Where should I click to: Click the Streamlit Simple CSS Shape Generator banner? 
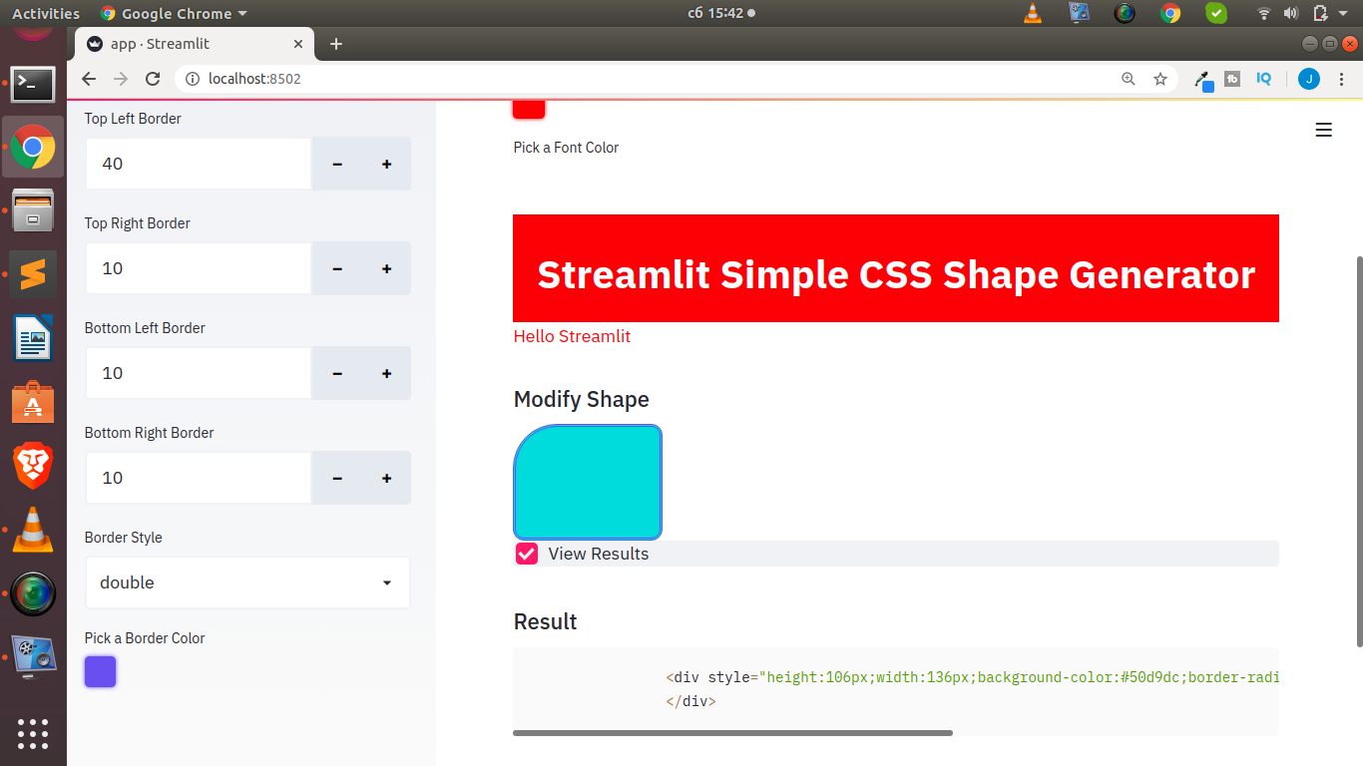pyautogui.click(x=896, y=268)
